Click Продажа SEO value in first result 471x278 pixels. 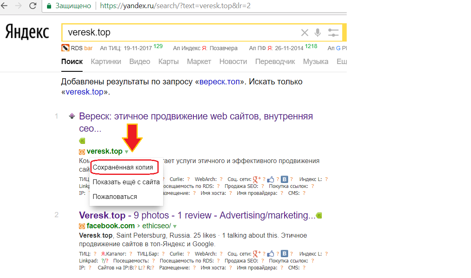point(262,186)
